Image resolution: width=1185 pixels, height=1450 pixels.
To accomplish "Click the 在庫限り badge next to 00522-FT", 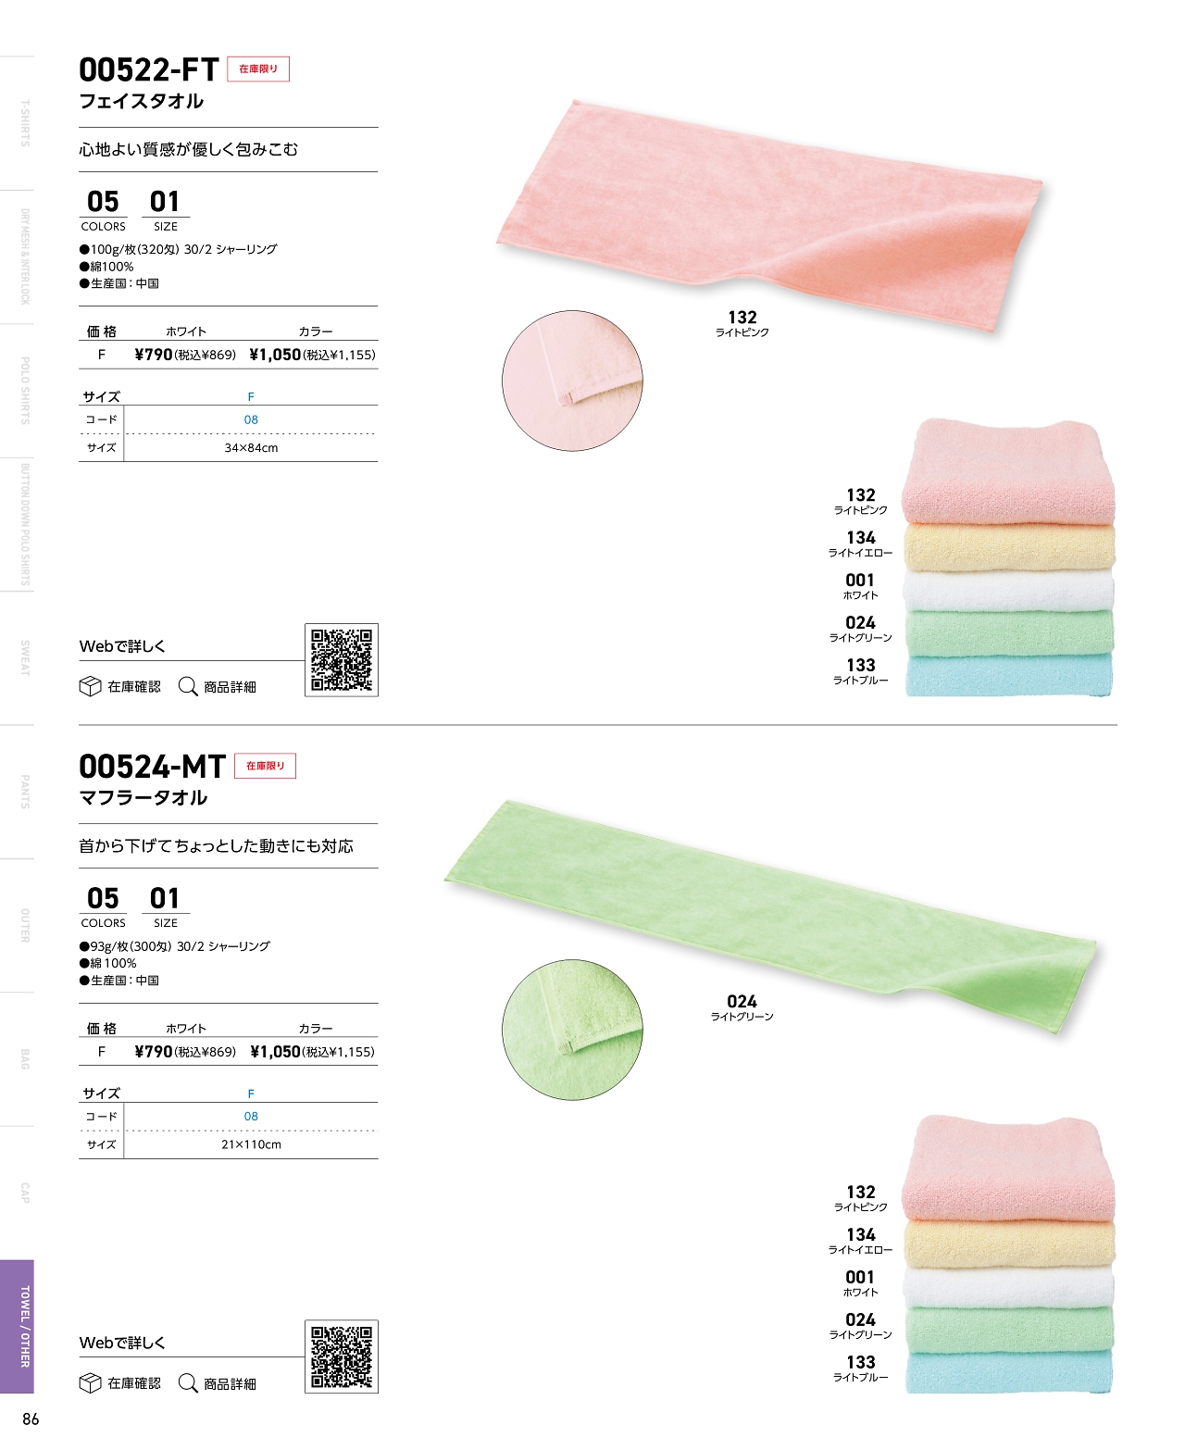I will tap(258, 69).
